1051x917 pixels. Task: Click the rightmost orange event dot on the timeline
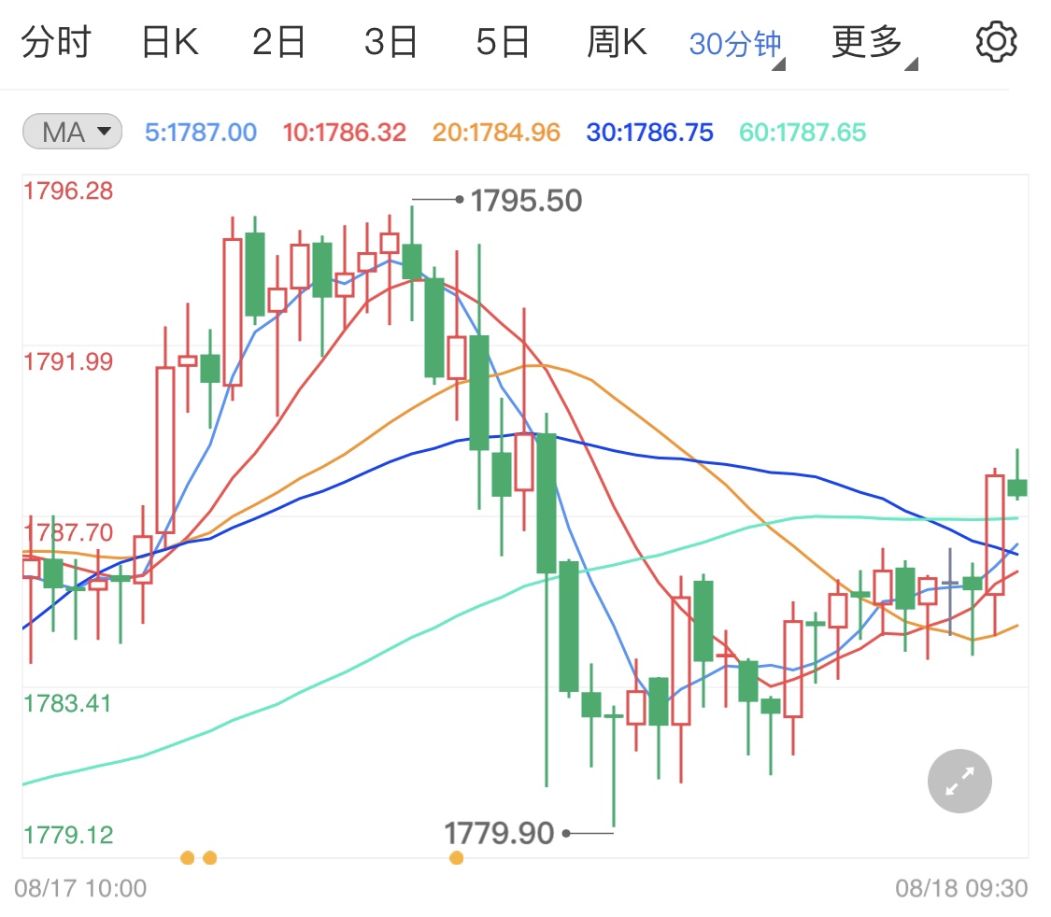click(x=457, y=858)
